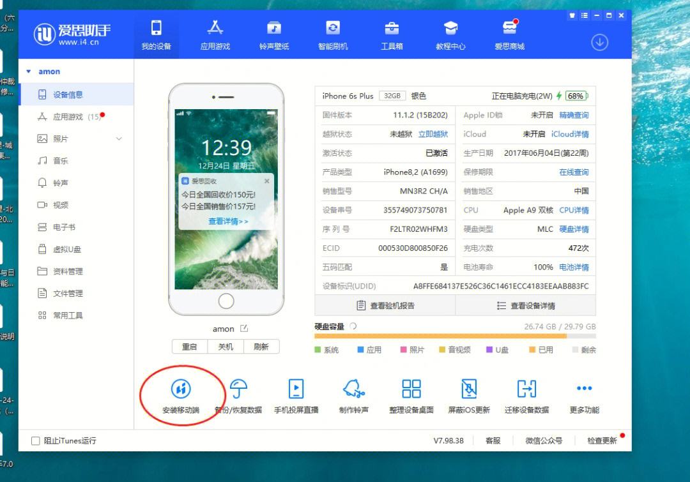
Task: Click the yellow 音视频 legend swatch
Action: [x=442, y=350]
